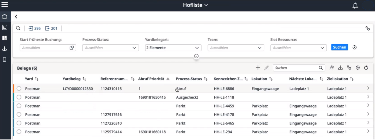Open the hamburger navigation menu
The height and width of the screenshot is (140, 375).
5,5
